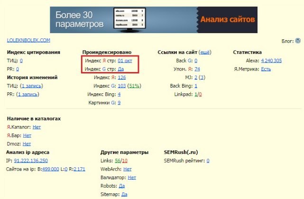Click the Sitemap 'Да' link

[124, 194]
